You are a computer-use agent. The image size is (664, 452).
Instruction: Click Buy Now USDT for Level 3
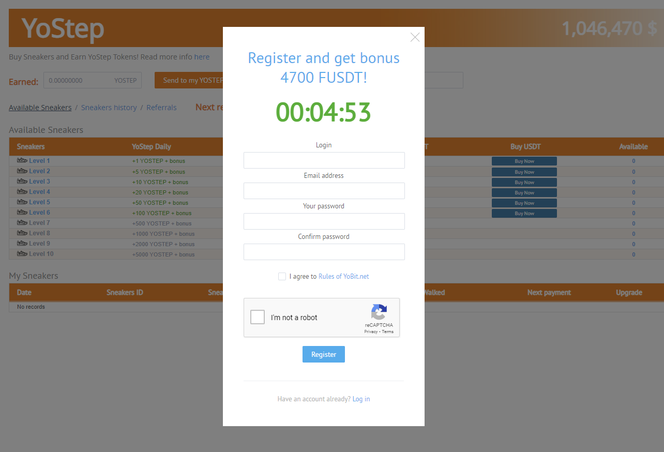[x=524, y=182]
